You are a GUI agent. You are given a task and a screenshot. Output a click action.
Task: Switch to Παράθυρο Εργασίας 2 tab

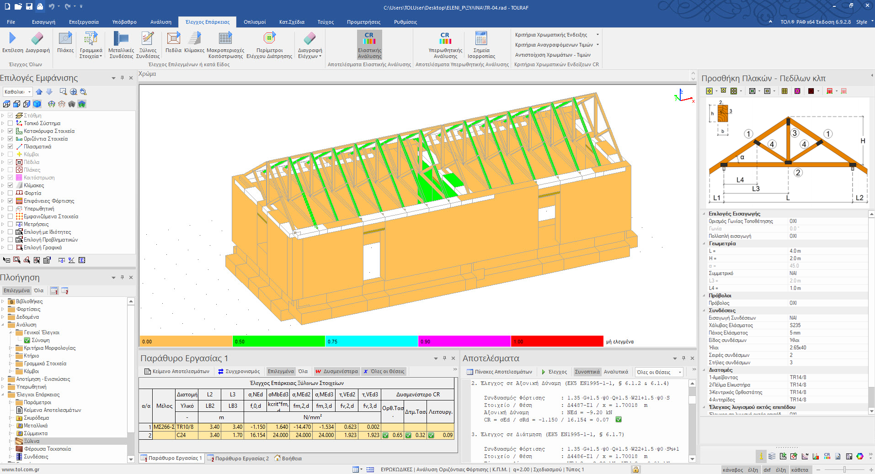[x=238, y=458]
